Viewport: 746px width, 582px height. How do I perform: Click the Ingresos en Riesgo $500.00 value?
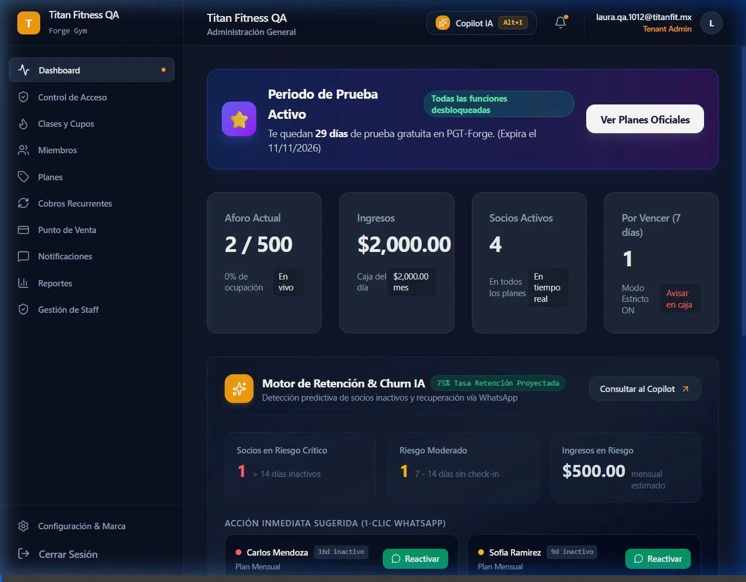pos(594,471)
